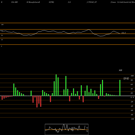Click the 0 label below the RSI chart

(x=1, y=46)
